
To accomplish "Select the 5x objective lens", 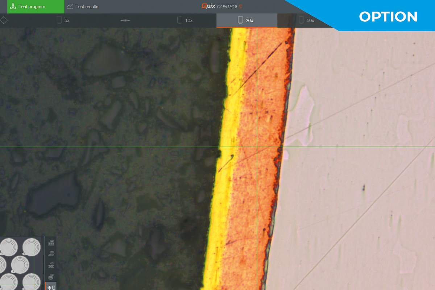I will click(63, 21).
